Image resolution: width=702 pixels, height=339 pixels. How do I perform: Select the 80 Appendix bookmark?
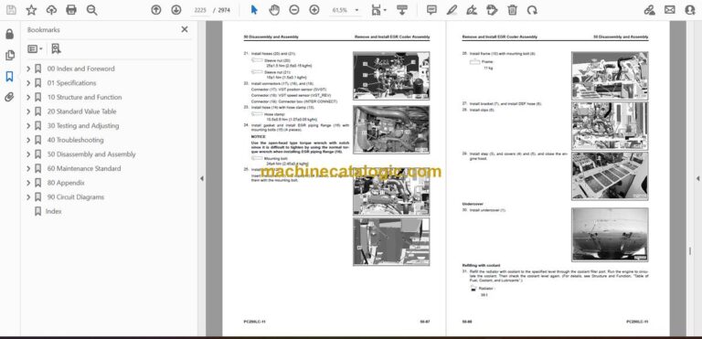(66, 183)
